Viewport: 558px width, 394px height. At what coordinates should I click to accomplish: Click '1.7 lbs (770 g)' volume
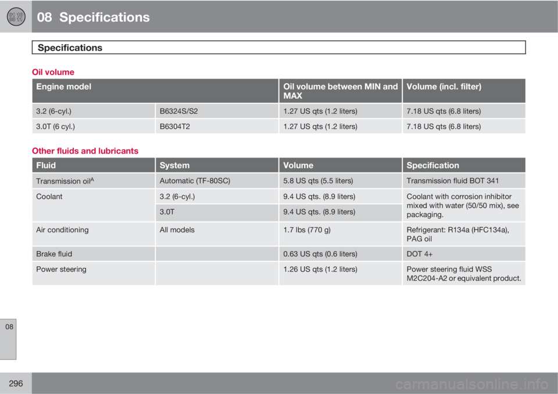tap(341, 234)
